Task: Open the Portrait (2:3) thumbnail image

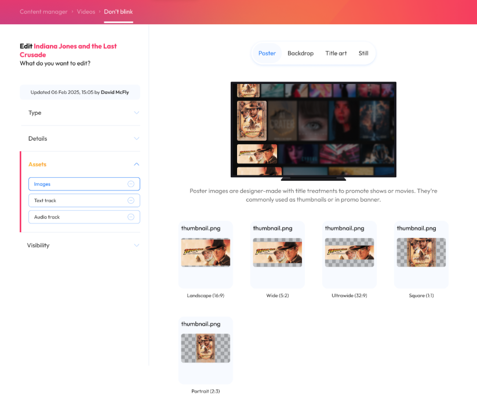Action: (x=206, y=348)
